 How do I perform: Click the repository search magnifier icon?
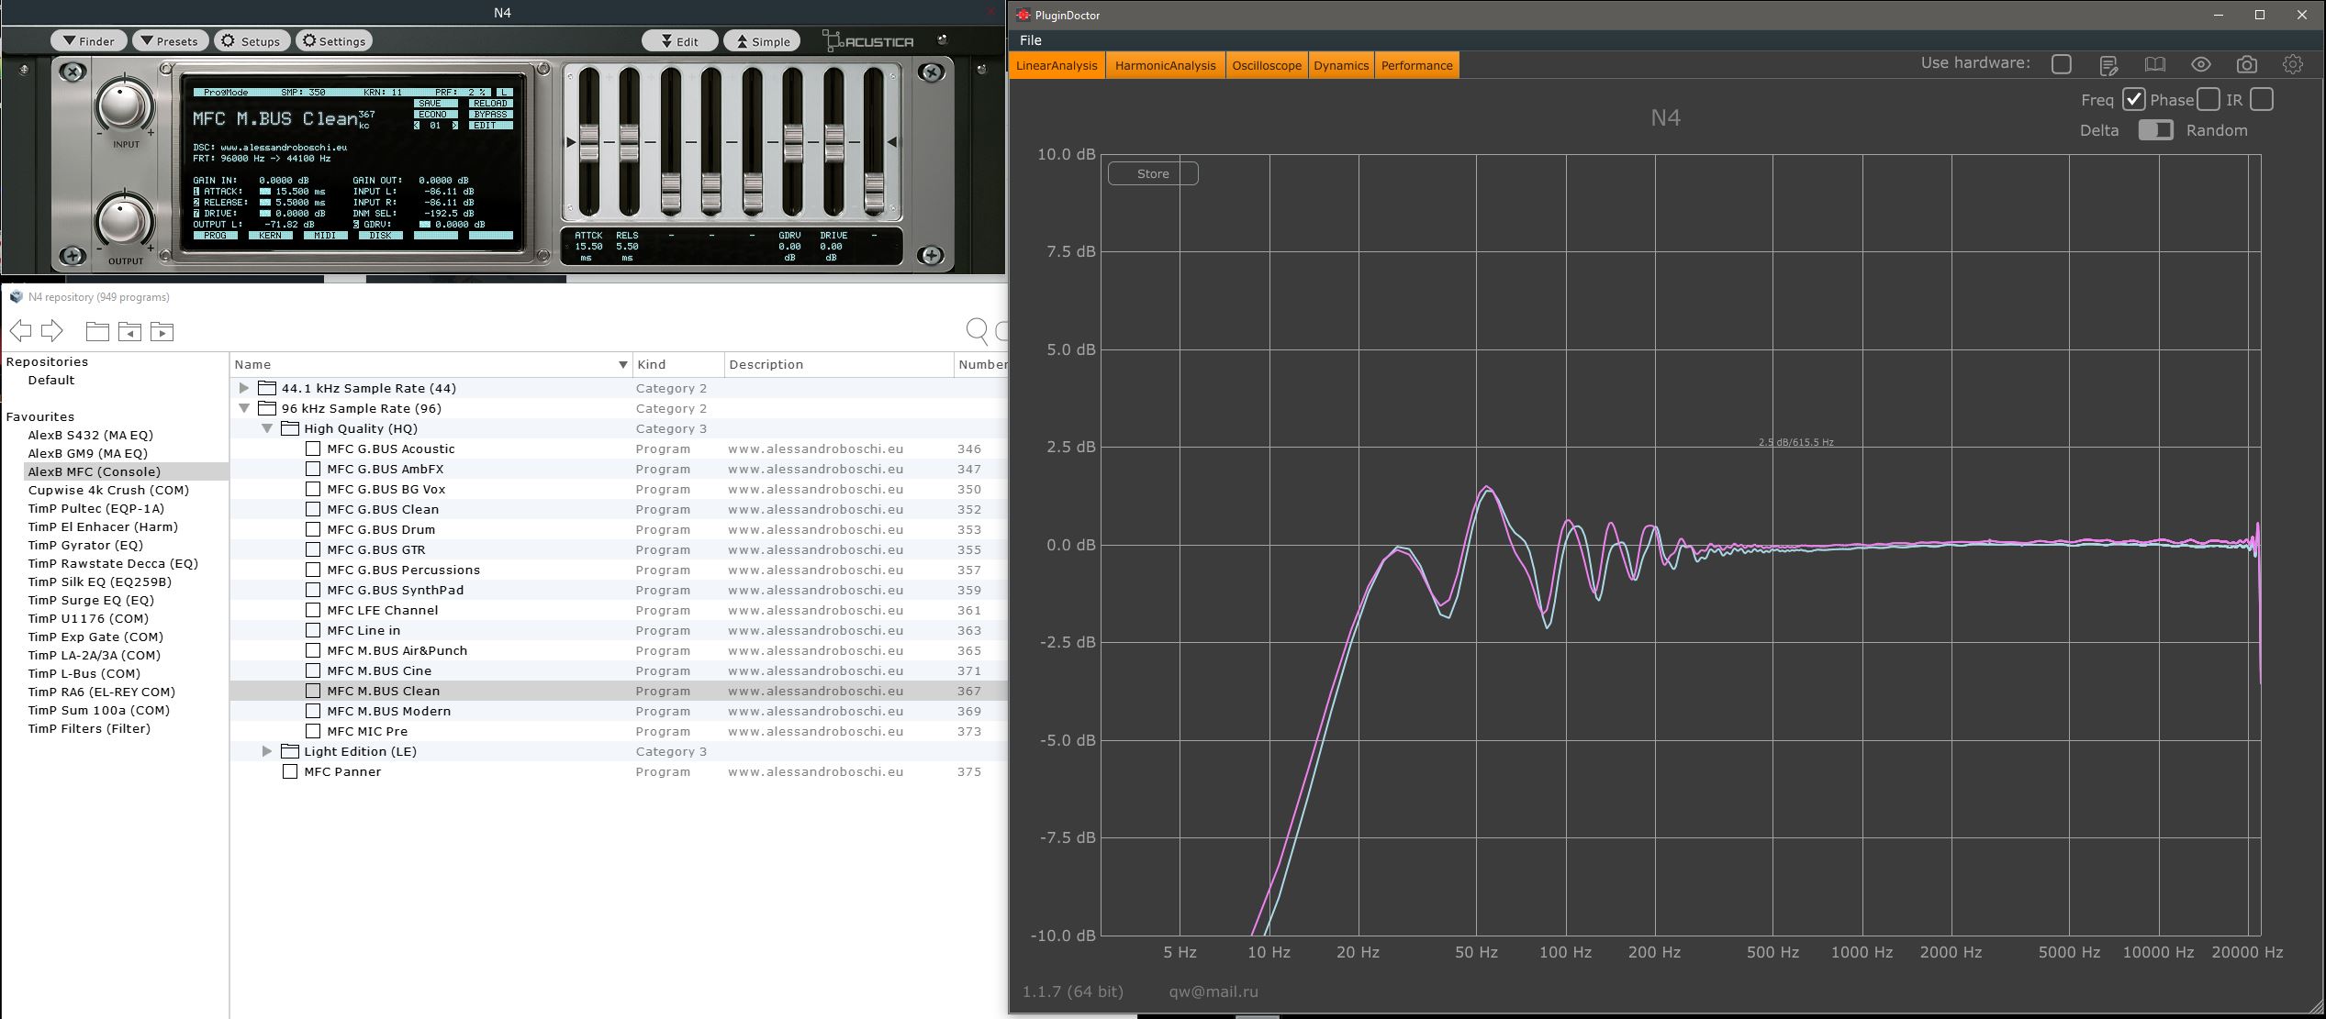[977, 331]
